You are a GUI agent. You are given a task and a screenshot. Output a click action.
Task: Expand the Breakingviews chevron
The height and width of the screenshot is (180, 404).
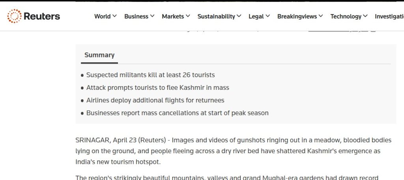[x=321, y=16]
